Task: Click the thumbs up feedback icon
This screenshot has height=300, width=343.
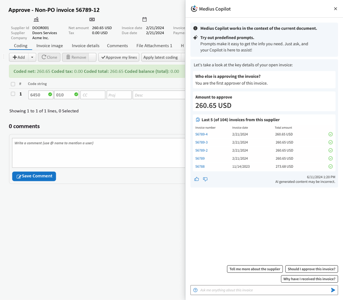Action: [x=196, y=179]
